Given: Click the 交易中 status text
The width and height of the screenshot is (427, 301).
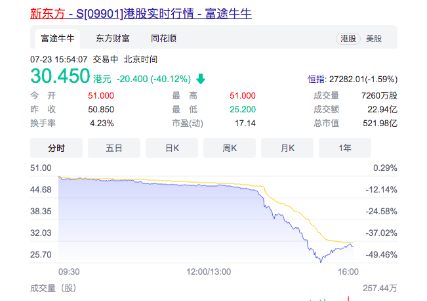Looking at the screenshot, I should click(x=106, y=59).
